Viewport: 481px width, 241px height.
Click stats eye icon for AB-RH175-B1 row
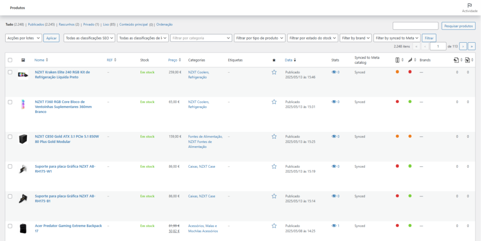[334, 196]
